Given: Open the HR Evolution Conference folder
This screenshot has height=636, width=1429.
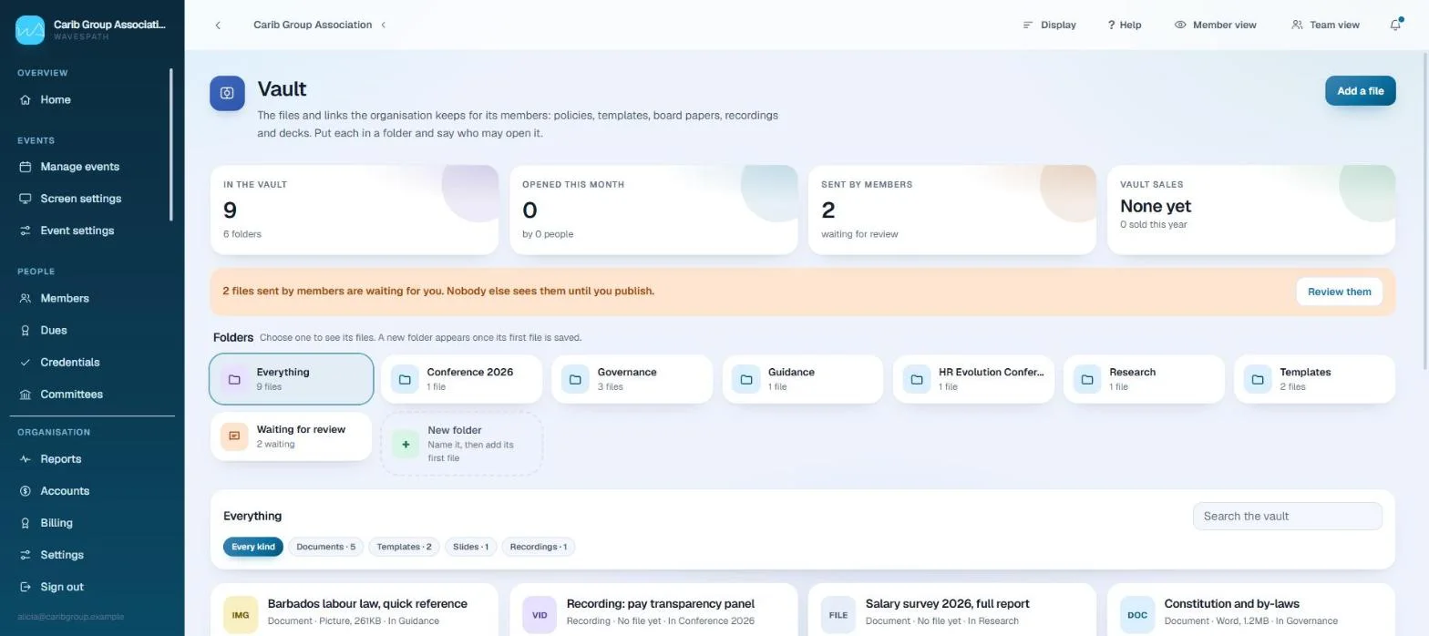Looking at the screenshot, I should tap(973, 379).
